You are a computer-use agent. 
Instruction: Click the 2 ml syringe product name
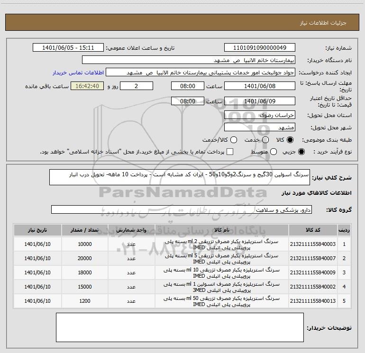coord(222,244)
